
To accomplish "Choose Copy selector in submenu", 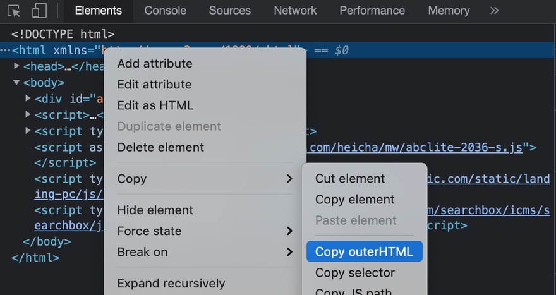I will click(x=355, y=273).
